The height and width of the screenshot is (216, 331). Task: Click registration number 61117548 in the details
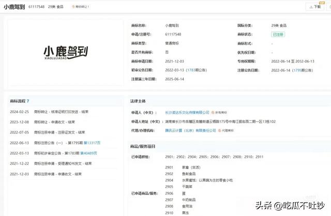click(x=173, y=35)
